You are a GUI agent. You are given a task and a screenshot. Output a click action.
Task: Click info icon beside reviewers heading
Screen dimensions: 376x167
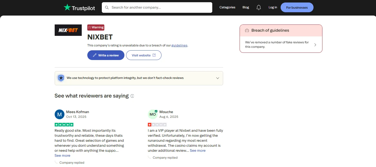132,96
